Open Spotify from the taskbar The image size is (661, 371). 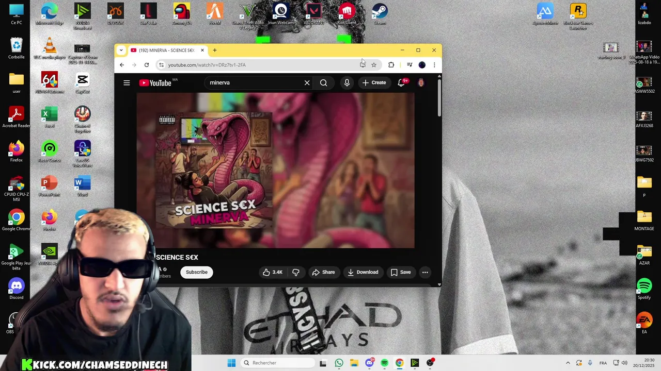[x=384, y=363]
